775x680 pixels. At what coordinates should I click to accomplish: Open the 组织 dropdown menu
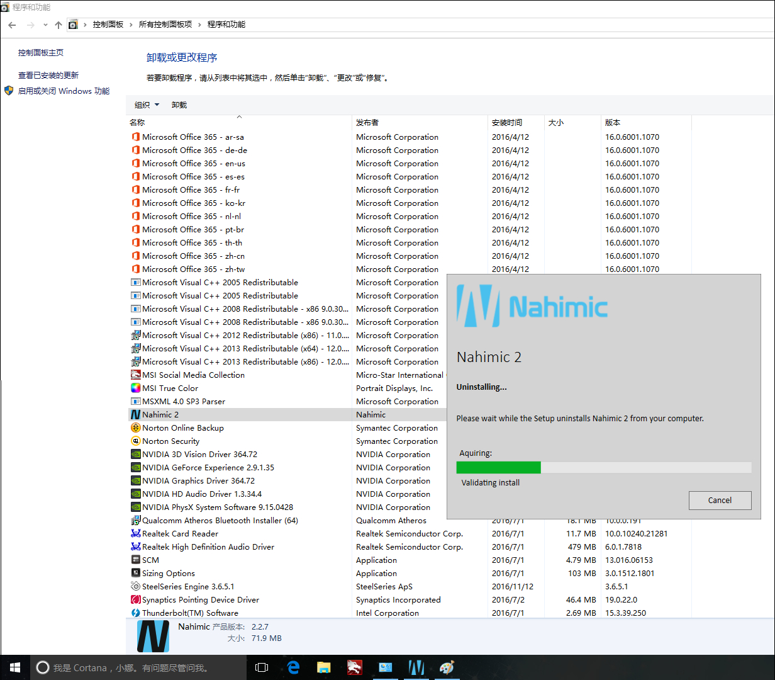(x=147, y=105)
